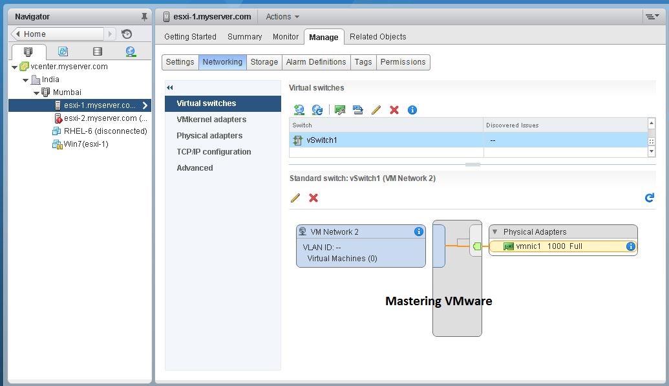Click the forward arrow next to Home
The height and width of the screenshot is (386, 669).
[110, 34]
